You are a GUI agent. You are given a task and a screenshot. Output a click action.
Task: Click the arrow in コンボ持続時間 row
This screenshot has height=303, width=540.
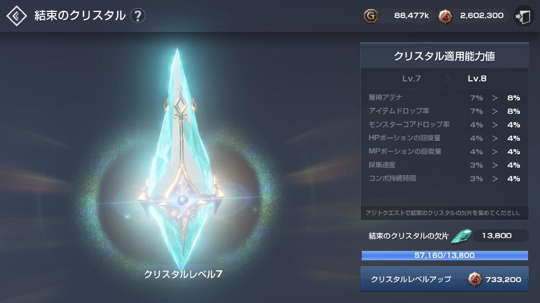point(495,178)
